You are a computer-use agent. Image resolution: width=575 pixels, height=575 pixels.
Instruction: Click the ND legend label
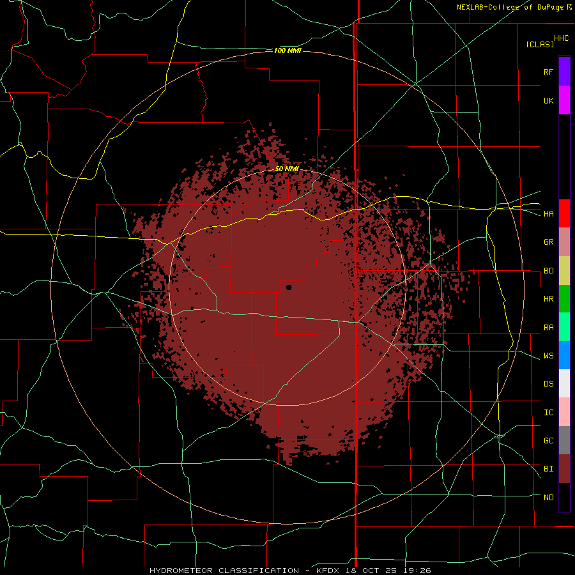coord(548,498)
